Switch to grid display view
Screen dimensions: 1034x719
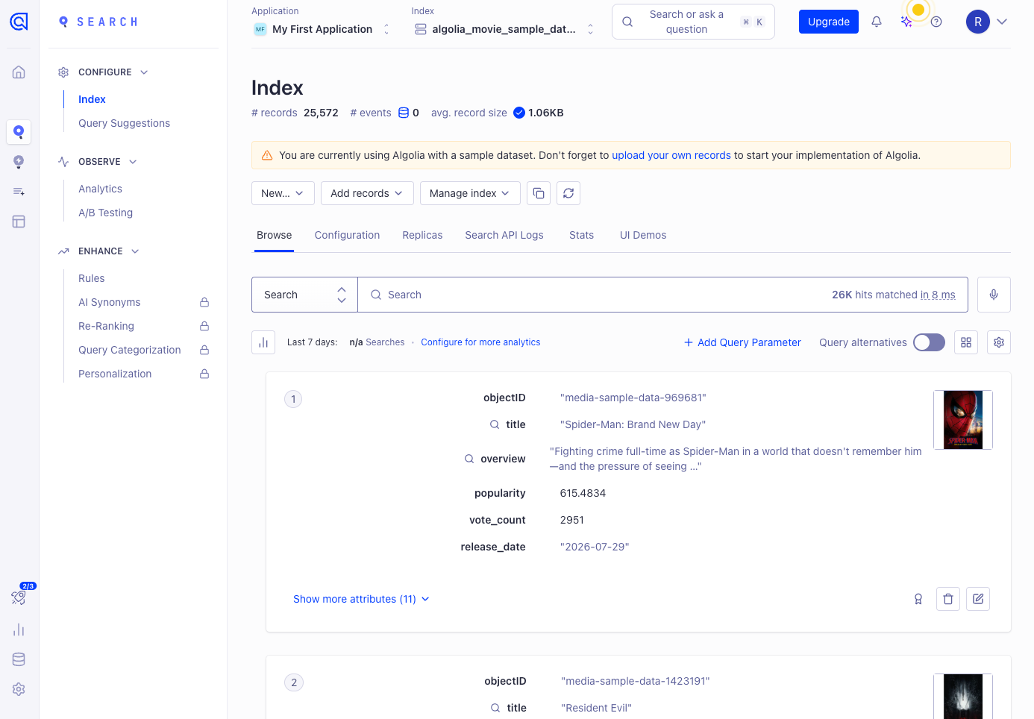click(x=966, y=342)
